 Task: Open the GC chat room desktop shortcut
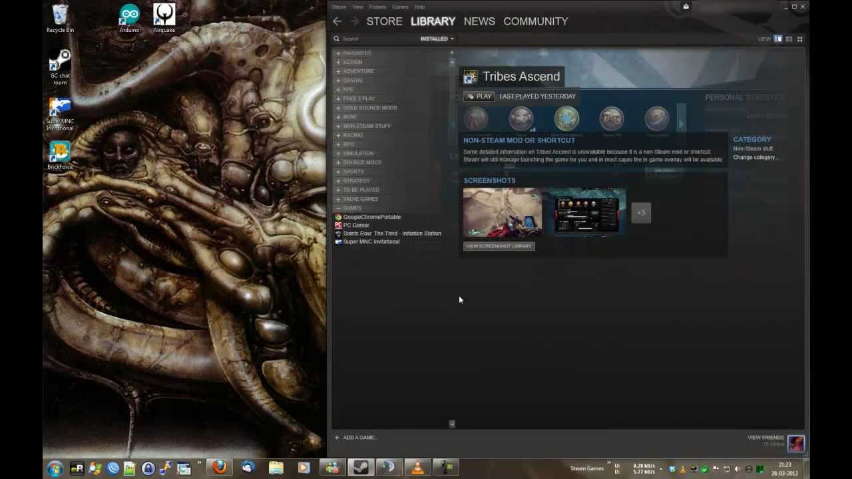pyautogui.click(x=60, y=67)
